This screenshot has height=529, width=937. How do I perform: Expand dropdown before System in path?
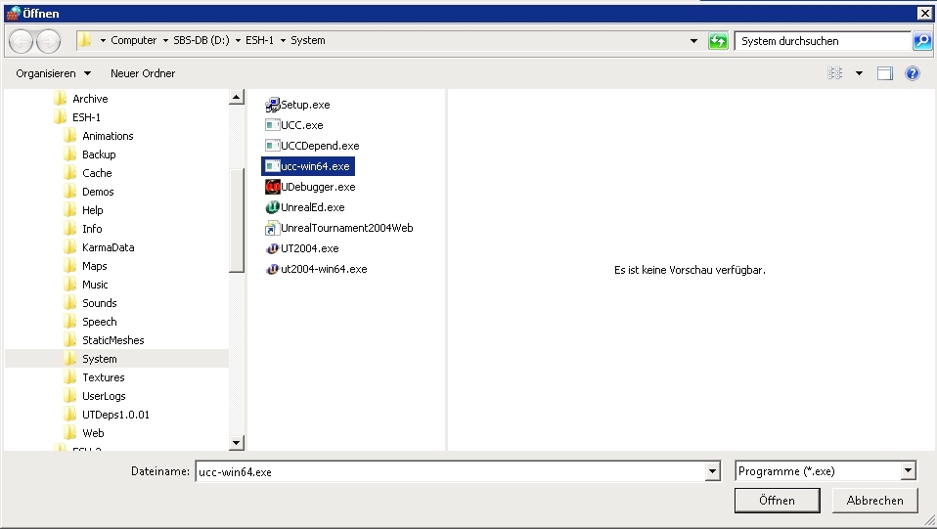284,41
